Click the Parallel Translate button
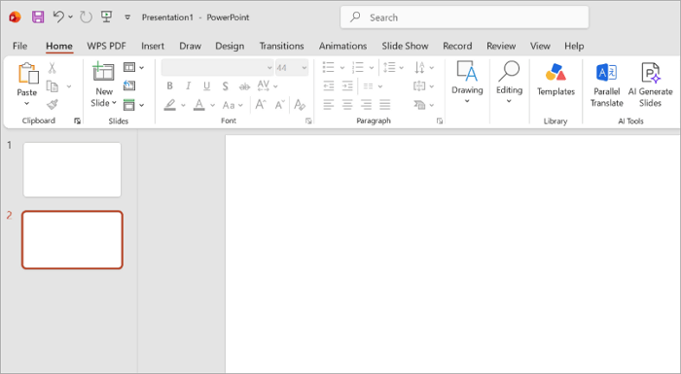This screenshot has width=681, height=374. [607, 85]
